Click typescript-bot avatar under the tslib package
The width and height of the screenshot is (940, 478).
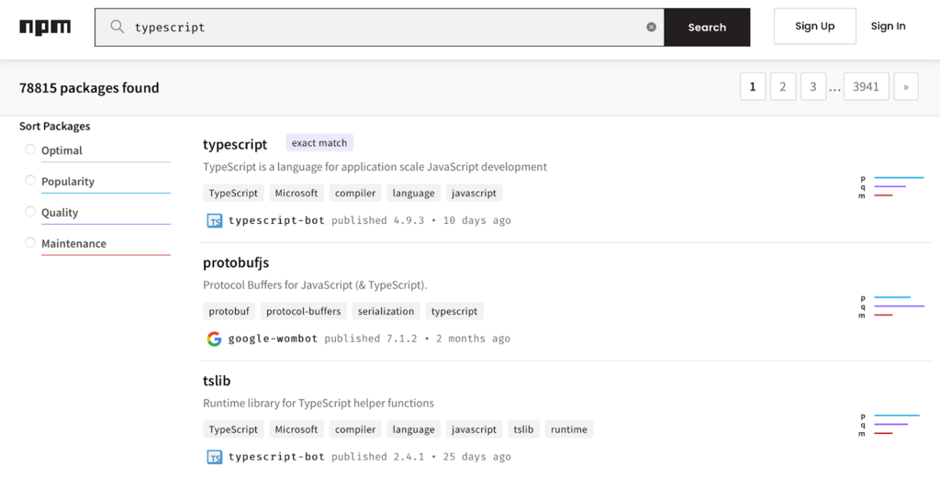(x=214, y=457)
